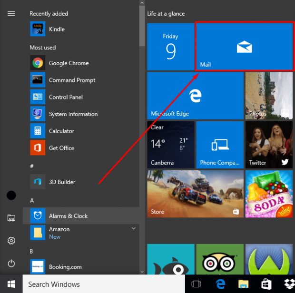
Task: Open the Amazon folder entry
Action: coord(81,233)
